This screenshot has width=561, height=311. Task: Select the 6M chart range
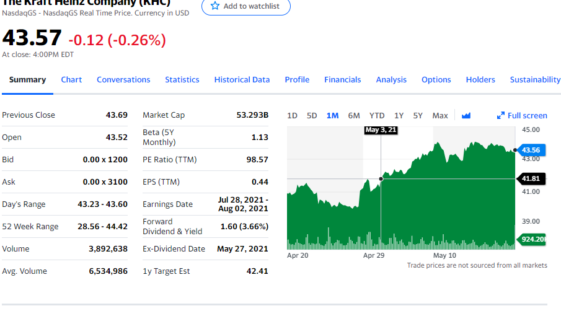coord(354,115)
